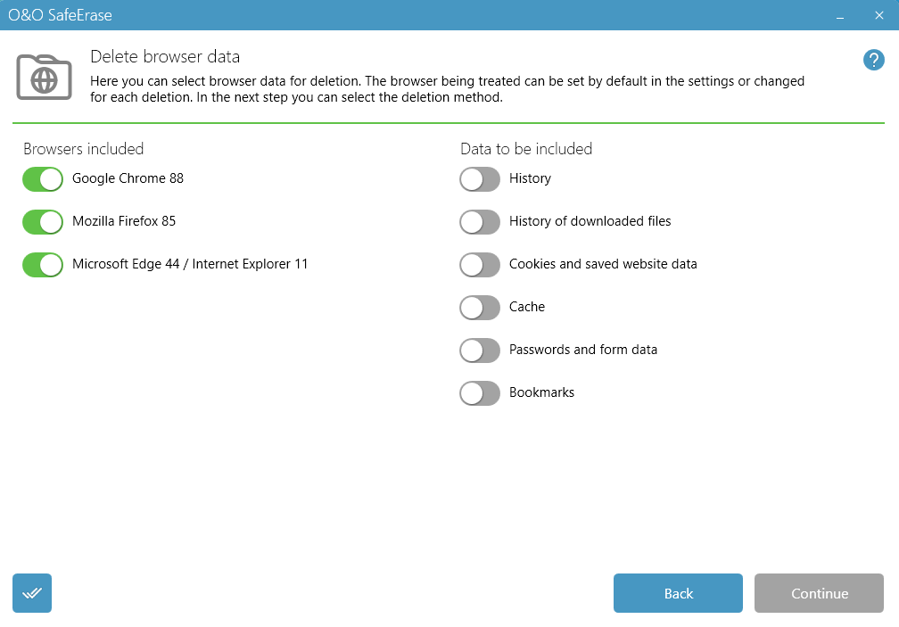Turn on the Bookmarks toggle

point(480,393)
